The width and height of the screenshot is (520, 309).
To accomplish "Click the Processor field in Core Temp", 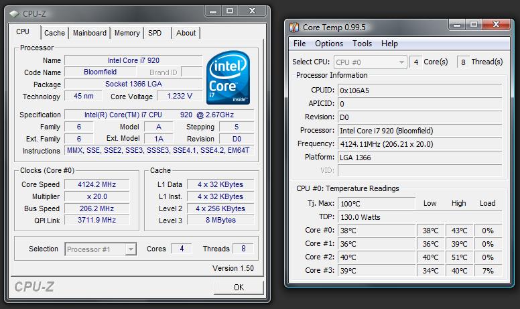I will point(420,131).
